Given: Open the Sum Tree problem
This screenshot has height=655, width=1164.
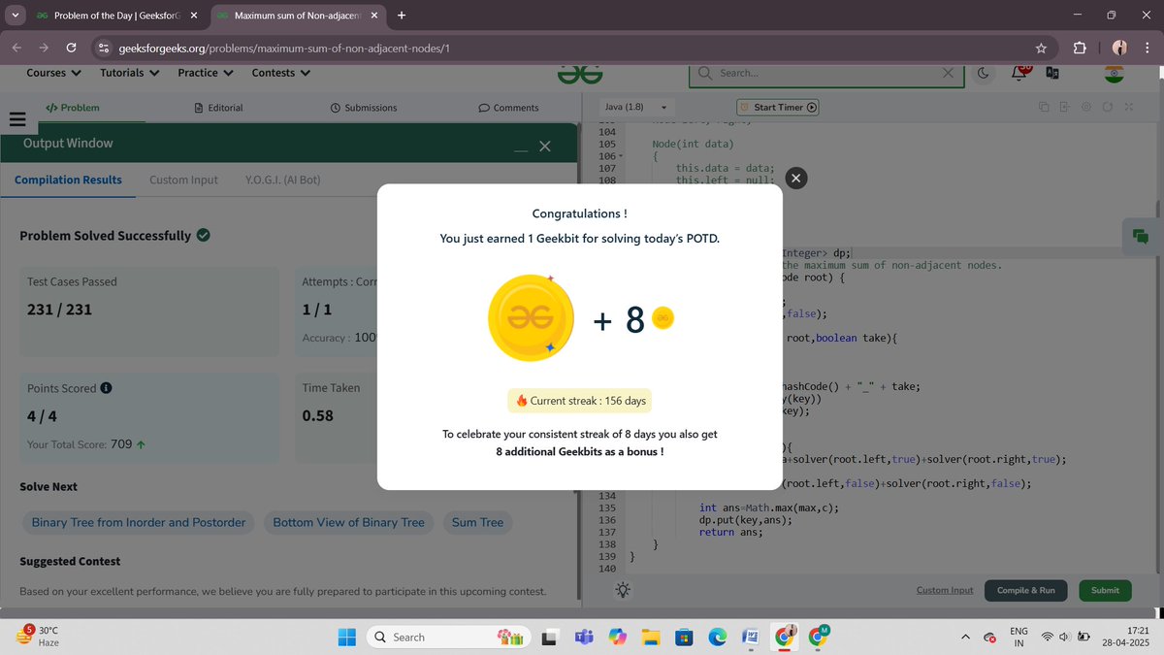Looking at the screenshot, I should coord(478,522).
